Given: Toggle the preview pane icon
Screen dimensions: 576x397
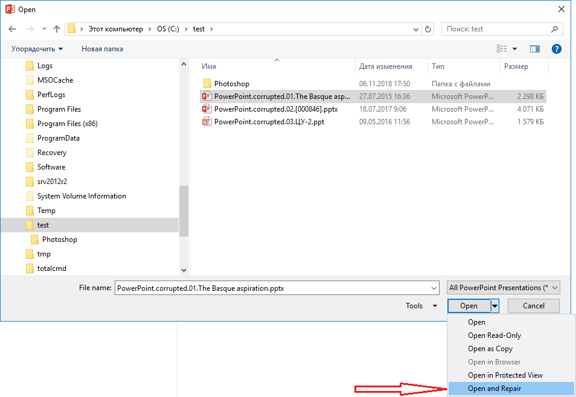Looking at the screenshot, I should 534,49.
